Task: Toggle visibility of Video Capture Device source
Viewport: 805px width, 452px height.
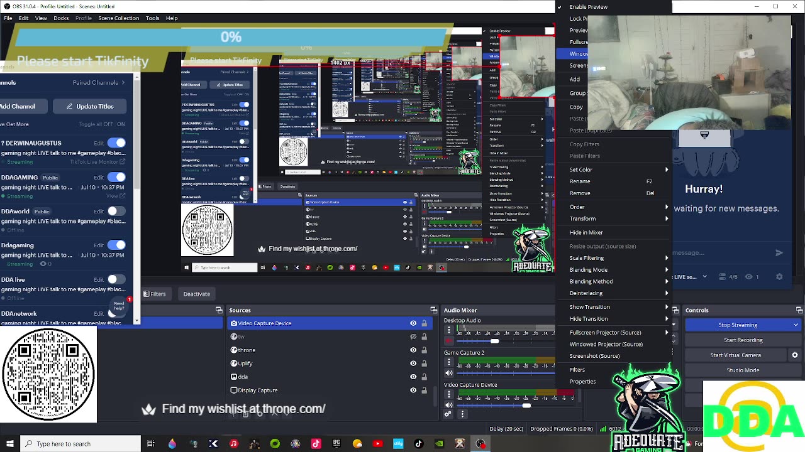Action: [x=413, y=323]
